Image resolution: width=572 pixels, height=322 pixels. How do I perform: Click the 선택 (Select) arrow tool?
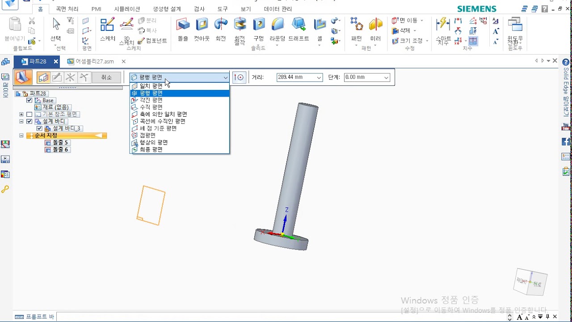(56, 30)
